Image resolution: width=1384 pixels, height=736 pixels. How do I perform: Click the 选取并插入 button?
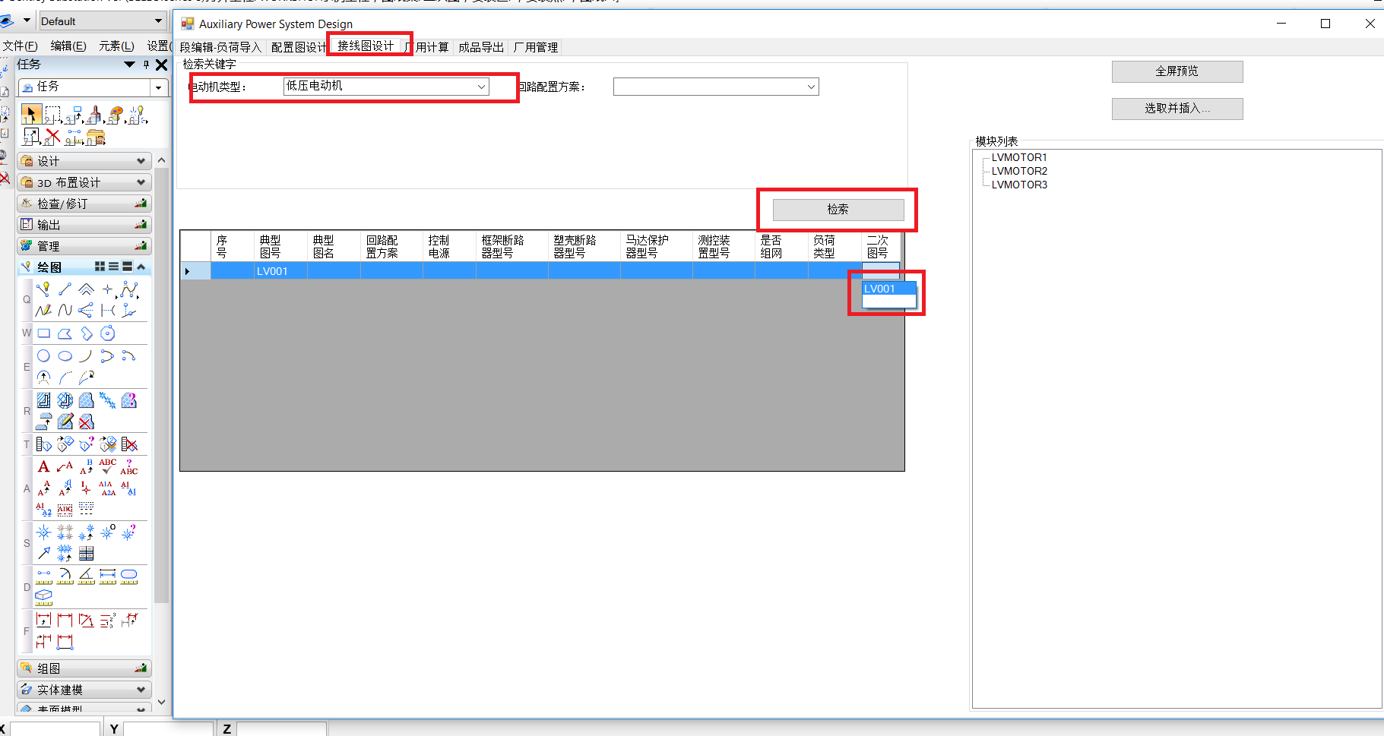1177,109
